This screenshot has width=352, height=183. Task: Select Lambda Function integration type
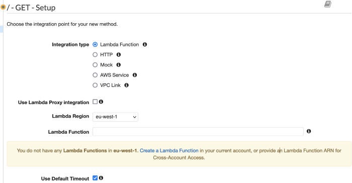point(95,44)
